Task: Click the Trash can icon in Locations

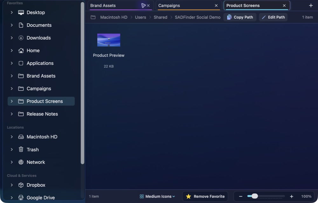Action: [x=21, y=149]
